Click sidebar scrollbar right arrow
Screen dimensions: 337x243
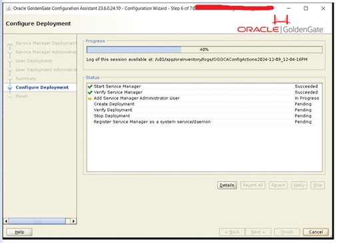[73, 221]
